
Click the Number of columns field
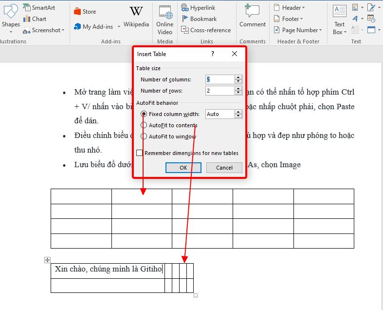click(x=220, y=79)
